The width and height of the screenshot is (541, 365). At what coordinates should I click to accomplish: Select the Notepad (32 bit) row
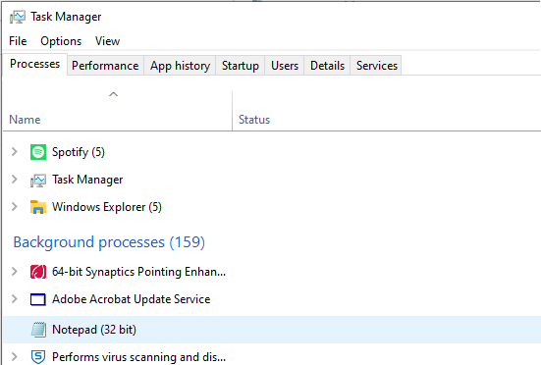tap(272, 330)
